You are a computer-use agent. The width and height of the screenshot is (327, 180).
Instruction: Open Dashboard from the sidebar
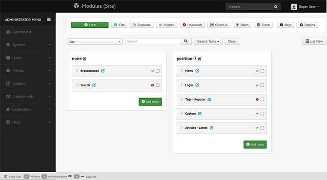click(28, 32)
